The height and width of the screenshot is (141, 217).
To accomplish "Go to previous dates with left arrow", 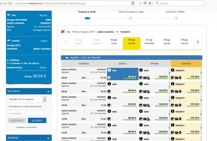I will click(x=65, y=42).
